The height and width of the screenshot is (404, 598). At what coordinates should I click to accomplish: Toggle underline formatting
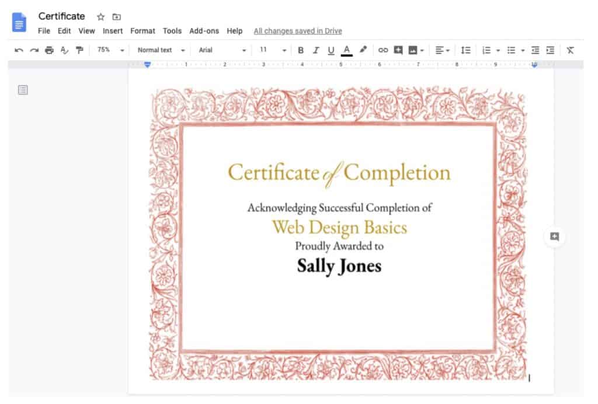tap(331, 50)
